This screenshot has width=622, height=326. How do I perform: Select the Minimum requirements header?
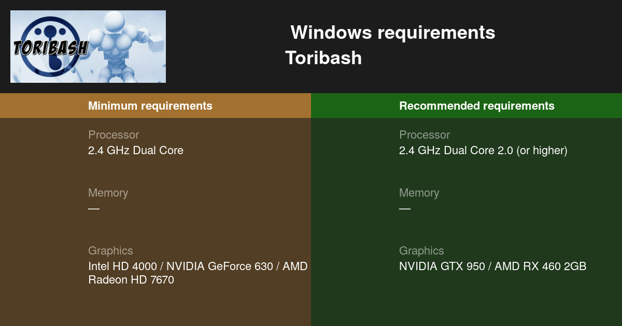[x=150, y=106]
